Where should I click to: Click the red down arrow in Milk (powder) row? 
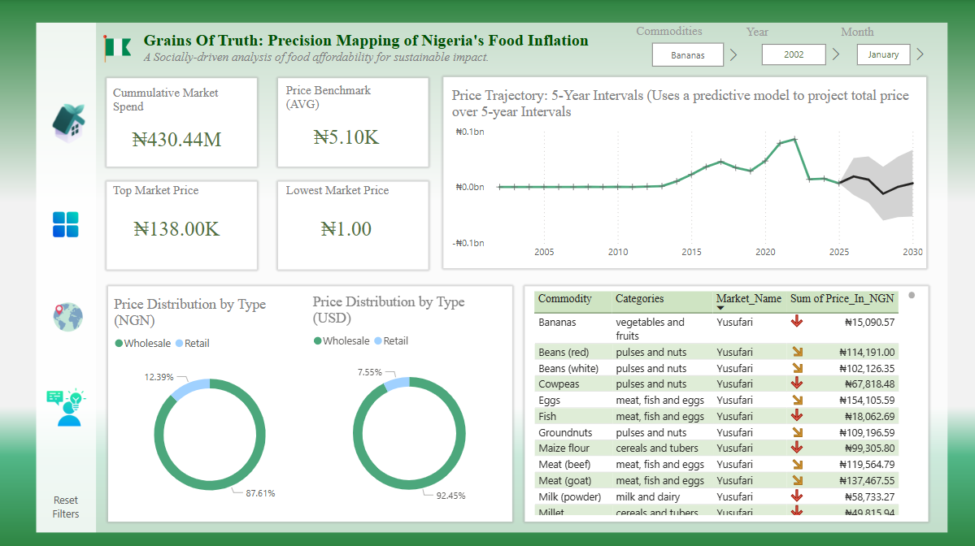[797, 496]
